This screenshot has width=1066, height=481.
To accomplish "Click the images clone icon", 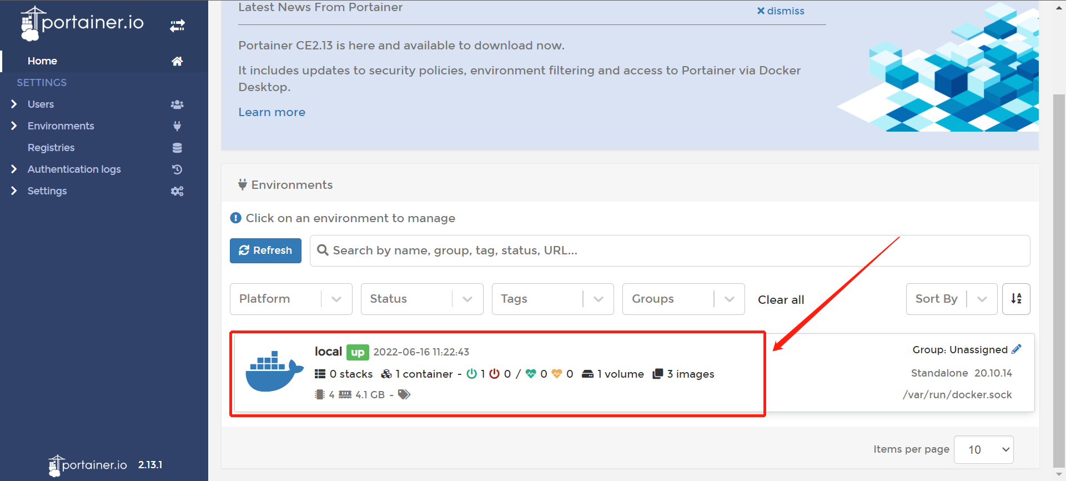I will 658,374.
